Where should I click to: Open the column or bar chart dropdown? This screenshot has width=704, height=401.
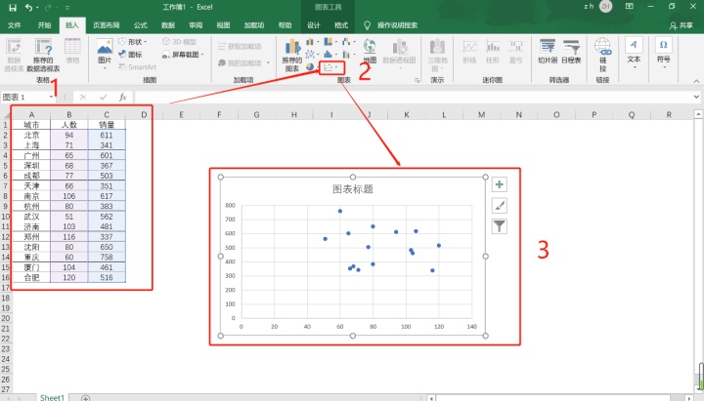pos(312,42)
